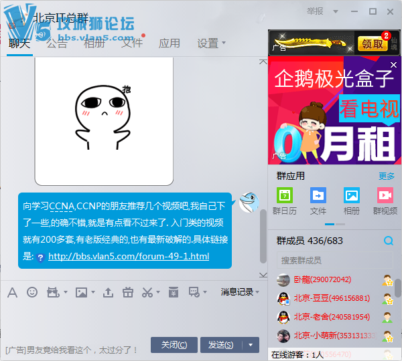This screenshot has height=361, width=402.
Task: Switch to the 公告 announcements tab
Action: (x=57, y=43)
